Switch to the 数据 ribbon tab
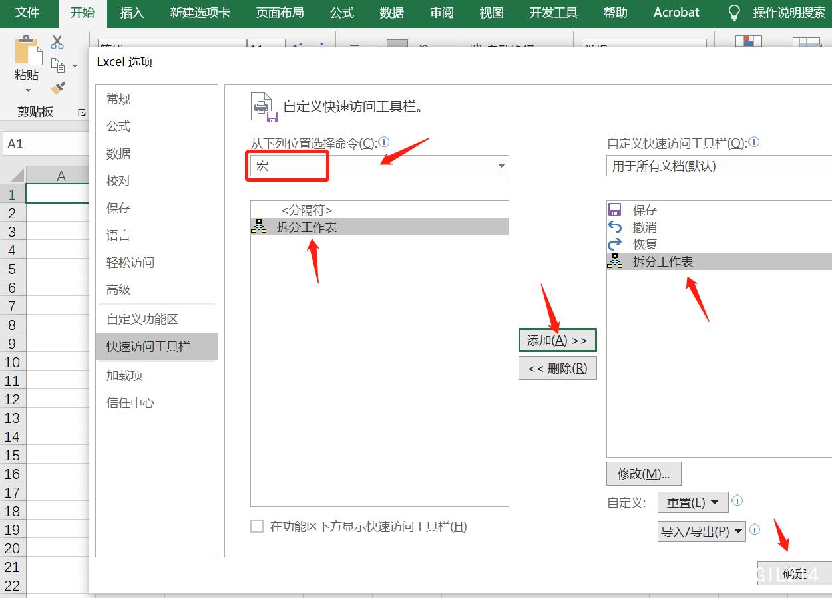 click(x=392, y=13)
